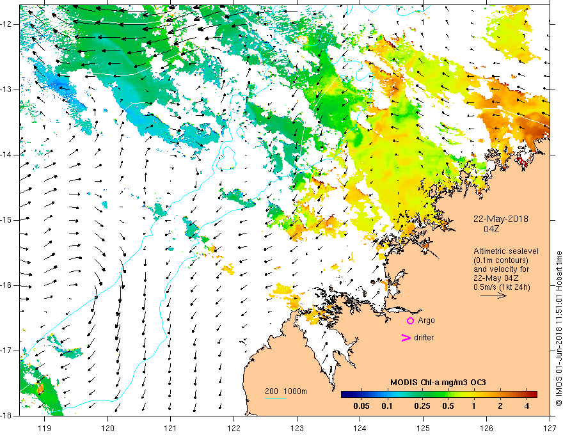Click the magenta drifter arrowhead legend symbol
The width and height of the screenshot is (563, 435).
point(406,338)
